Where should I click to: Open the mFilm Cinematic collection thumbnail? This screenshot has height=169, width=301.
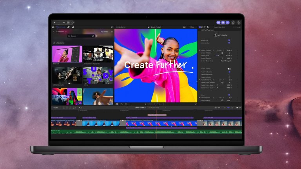(x=67, y=75)
